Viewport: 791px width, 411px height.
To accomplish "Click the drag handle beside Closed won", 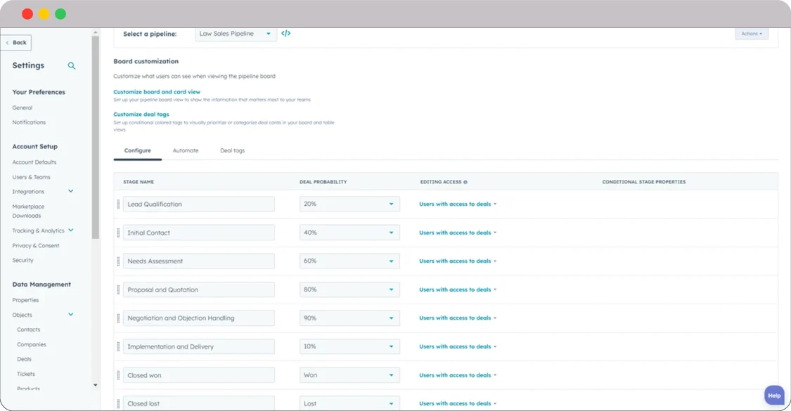I will click(117, 374).
